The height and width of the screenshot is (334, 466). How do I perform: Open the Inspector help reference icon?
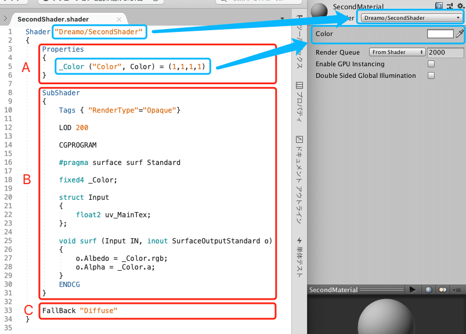tap(439, 6)
